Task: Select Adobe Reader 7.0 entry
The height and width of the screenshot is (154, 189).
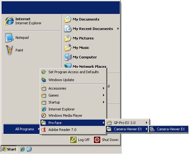Action: [73, 130]
